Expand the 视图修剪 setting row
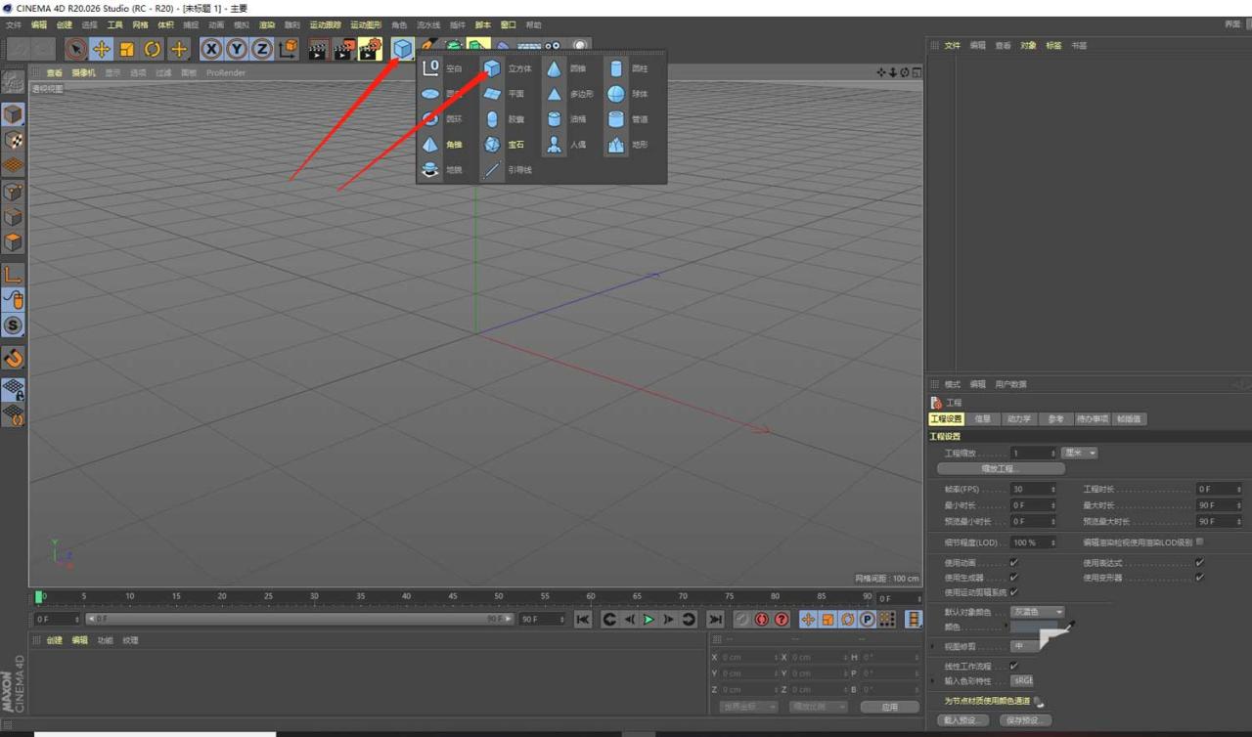The height and width of the screenshot is (737, 1252). pos(932,645)
